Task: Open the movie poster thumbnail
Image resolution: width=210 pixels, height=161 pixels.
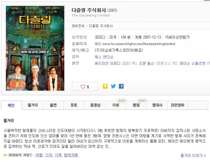Action: coord(35,48)
